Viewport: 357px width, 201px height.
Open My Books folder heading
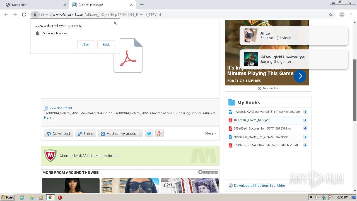tap(249, 102)
